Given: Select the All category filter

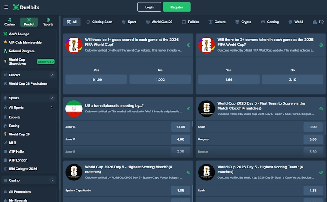Looking at the screenshot, I should tap(72, 22).
